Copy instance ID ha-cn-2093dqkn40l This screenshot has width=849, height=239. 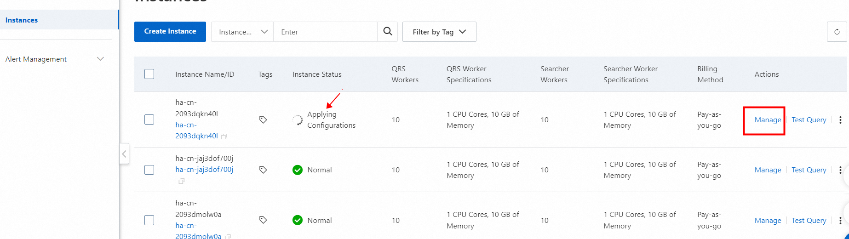[224, 137]
